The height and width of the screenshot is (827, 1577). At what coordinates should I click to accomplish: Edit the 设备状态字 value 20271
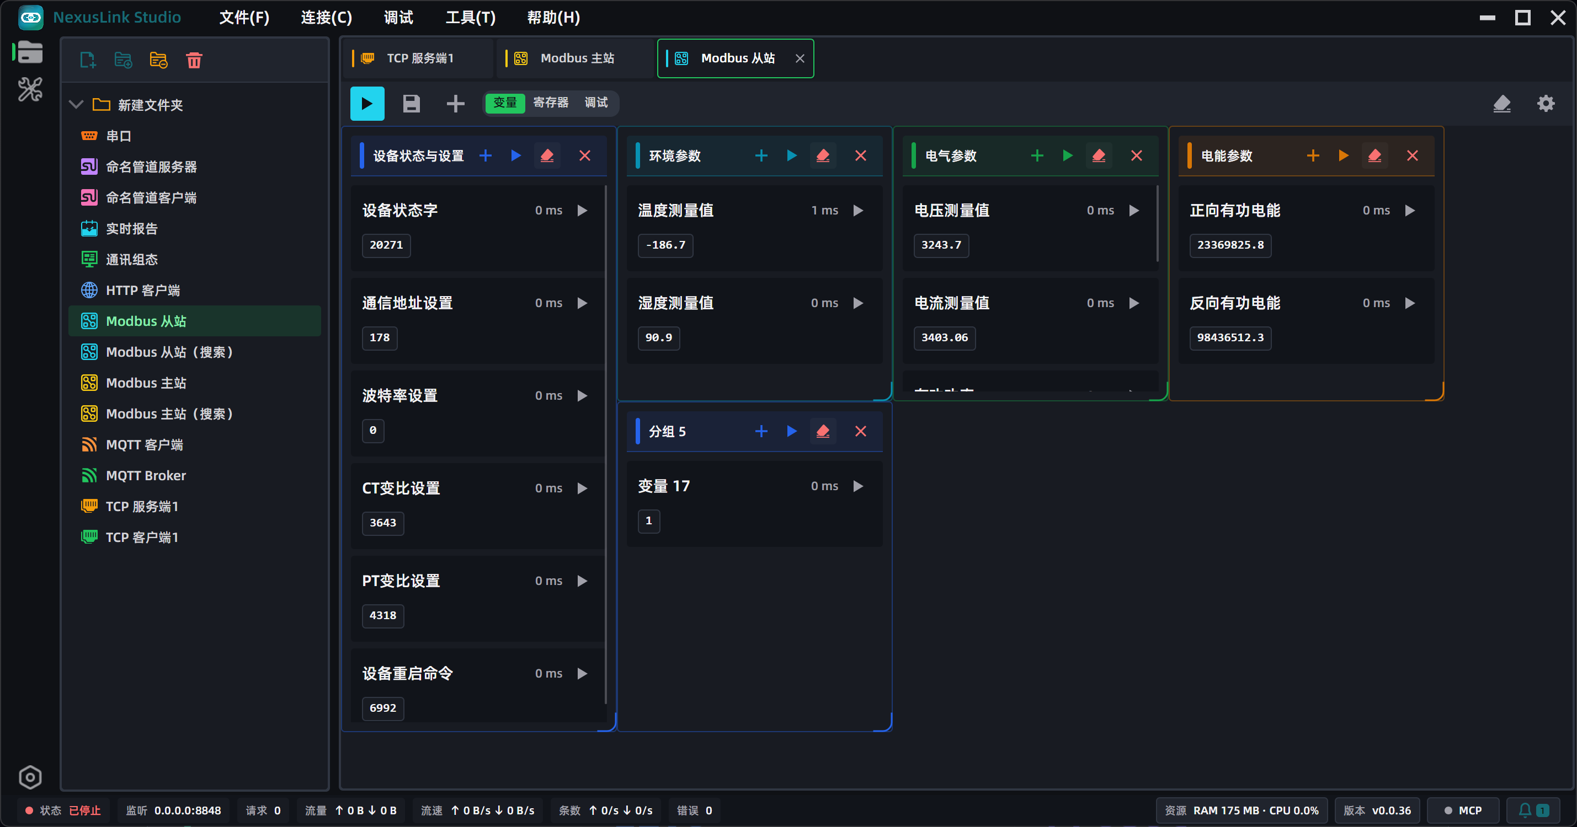point(386,245)
